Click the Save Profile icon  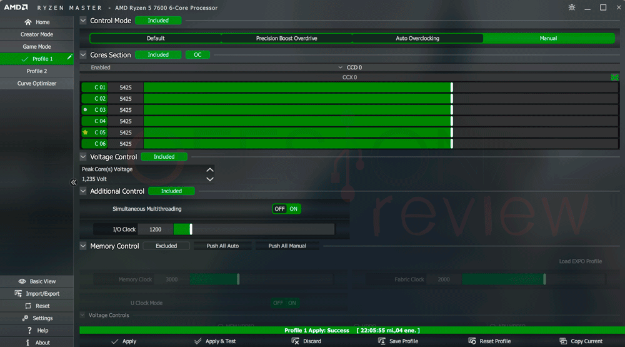pyautogui.click(x=381, y=341)
